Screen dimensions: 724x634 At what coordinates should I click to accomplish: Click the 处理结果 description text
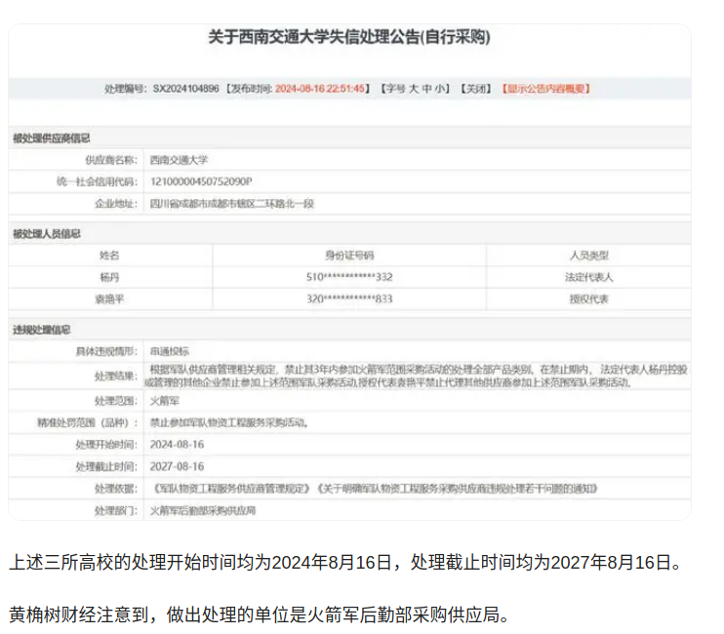(416, 376)
